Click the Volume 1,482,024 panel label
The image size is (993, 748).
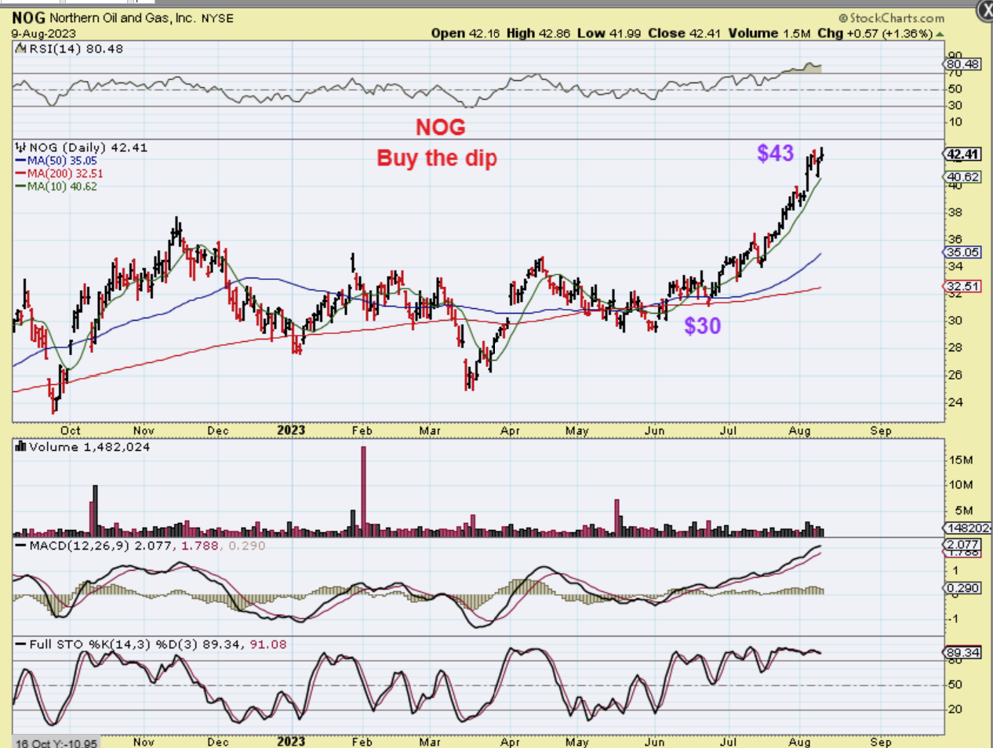click(x=89, y=447)
